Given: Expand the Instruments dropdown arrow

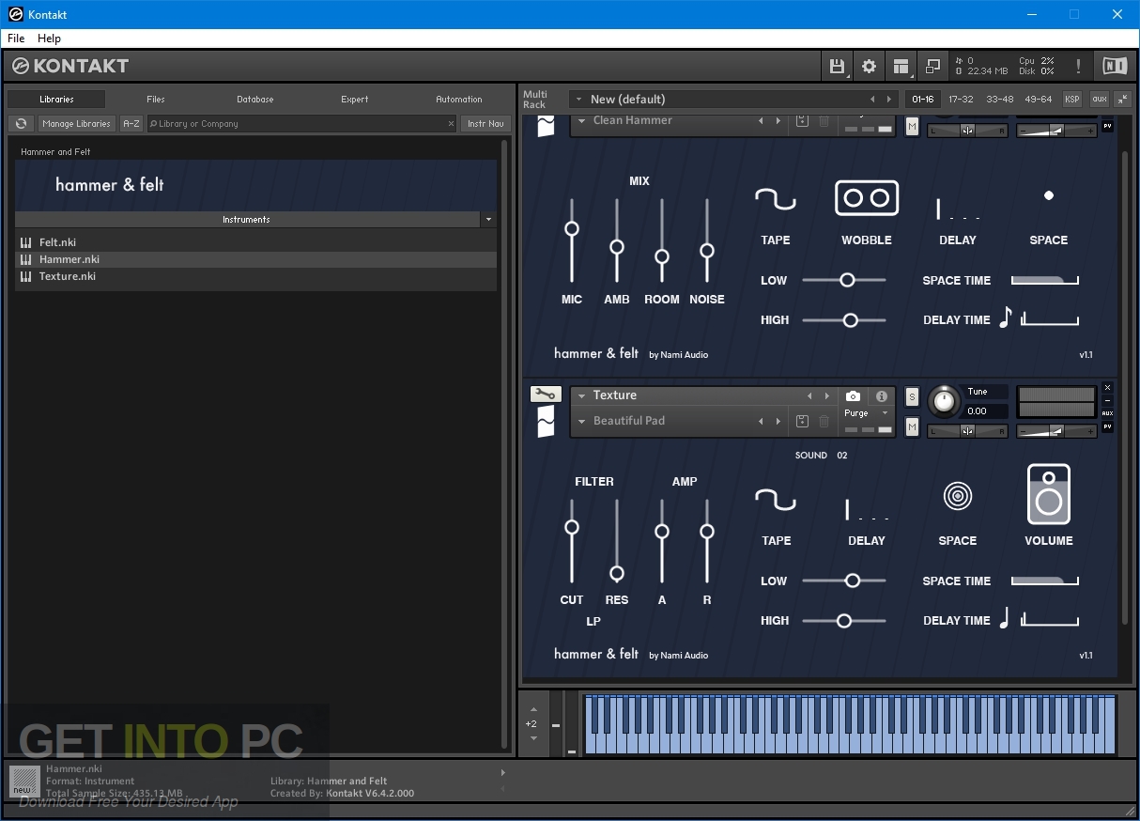Looking at the screenshot, I should tap(487, 220).
